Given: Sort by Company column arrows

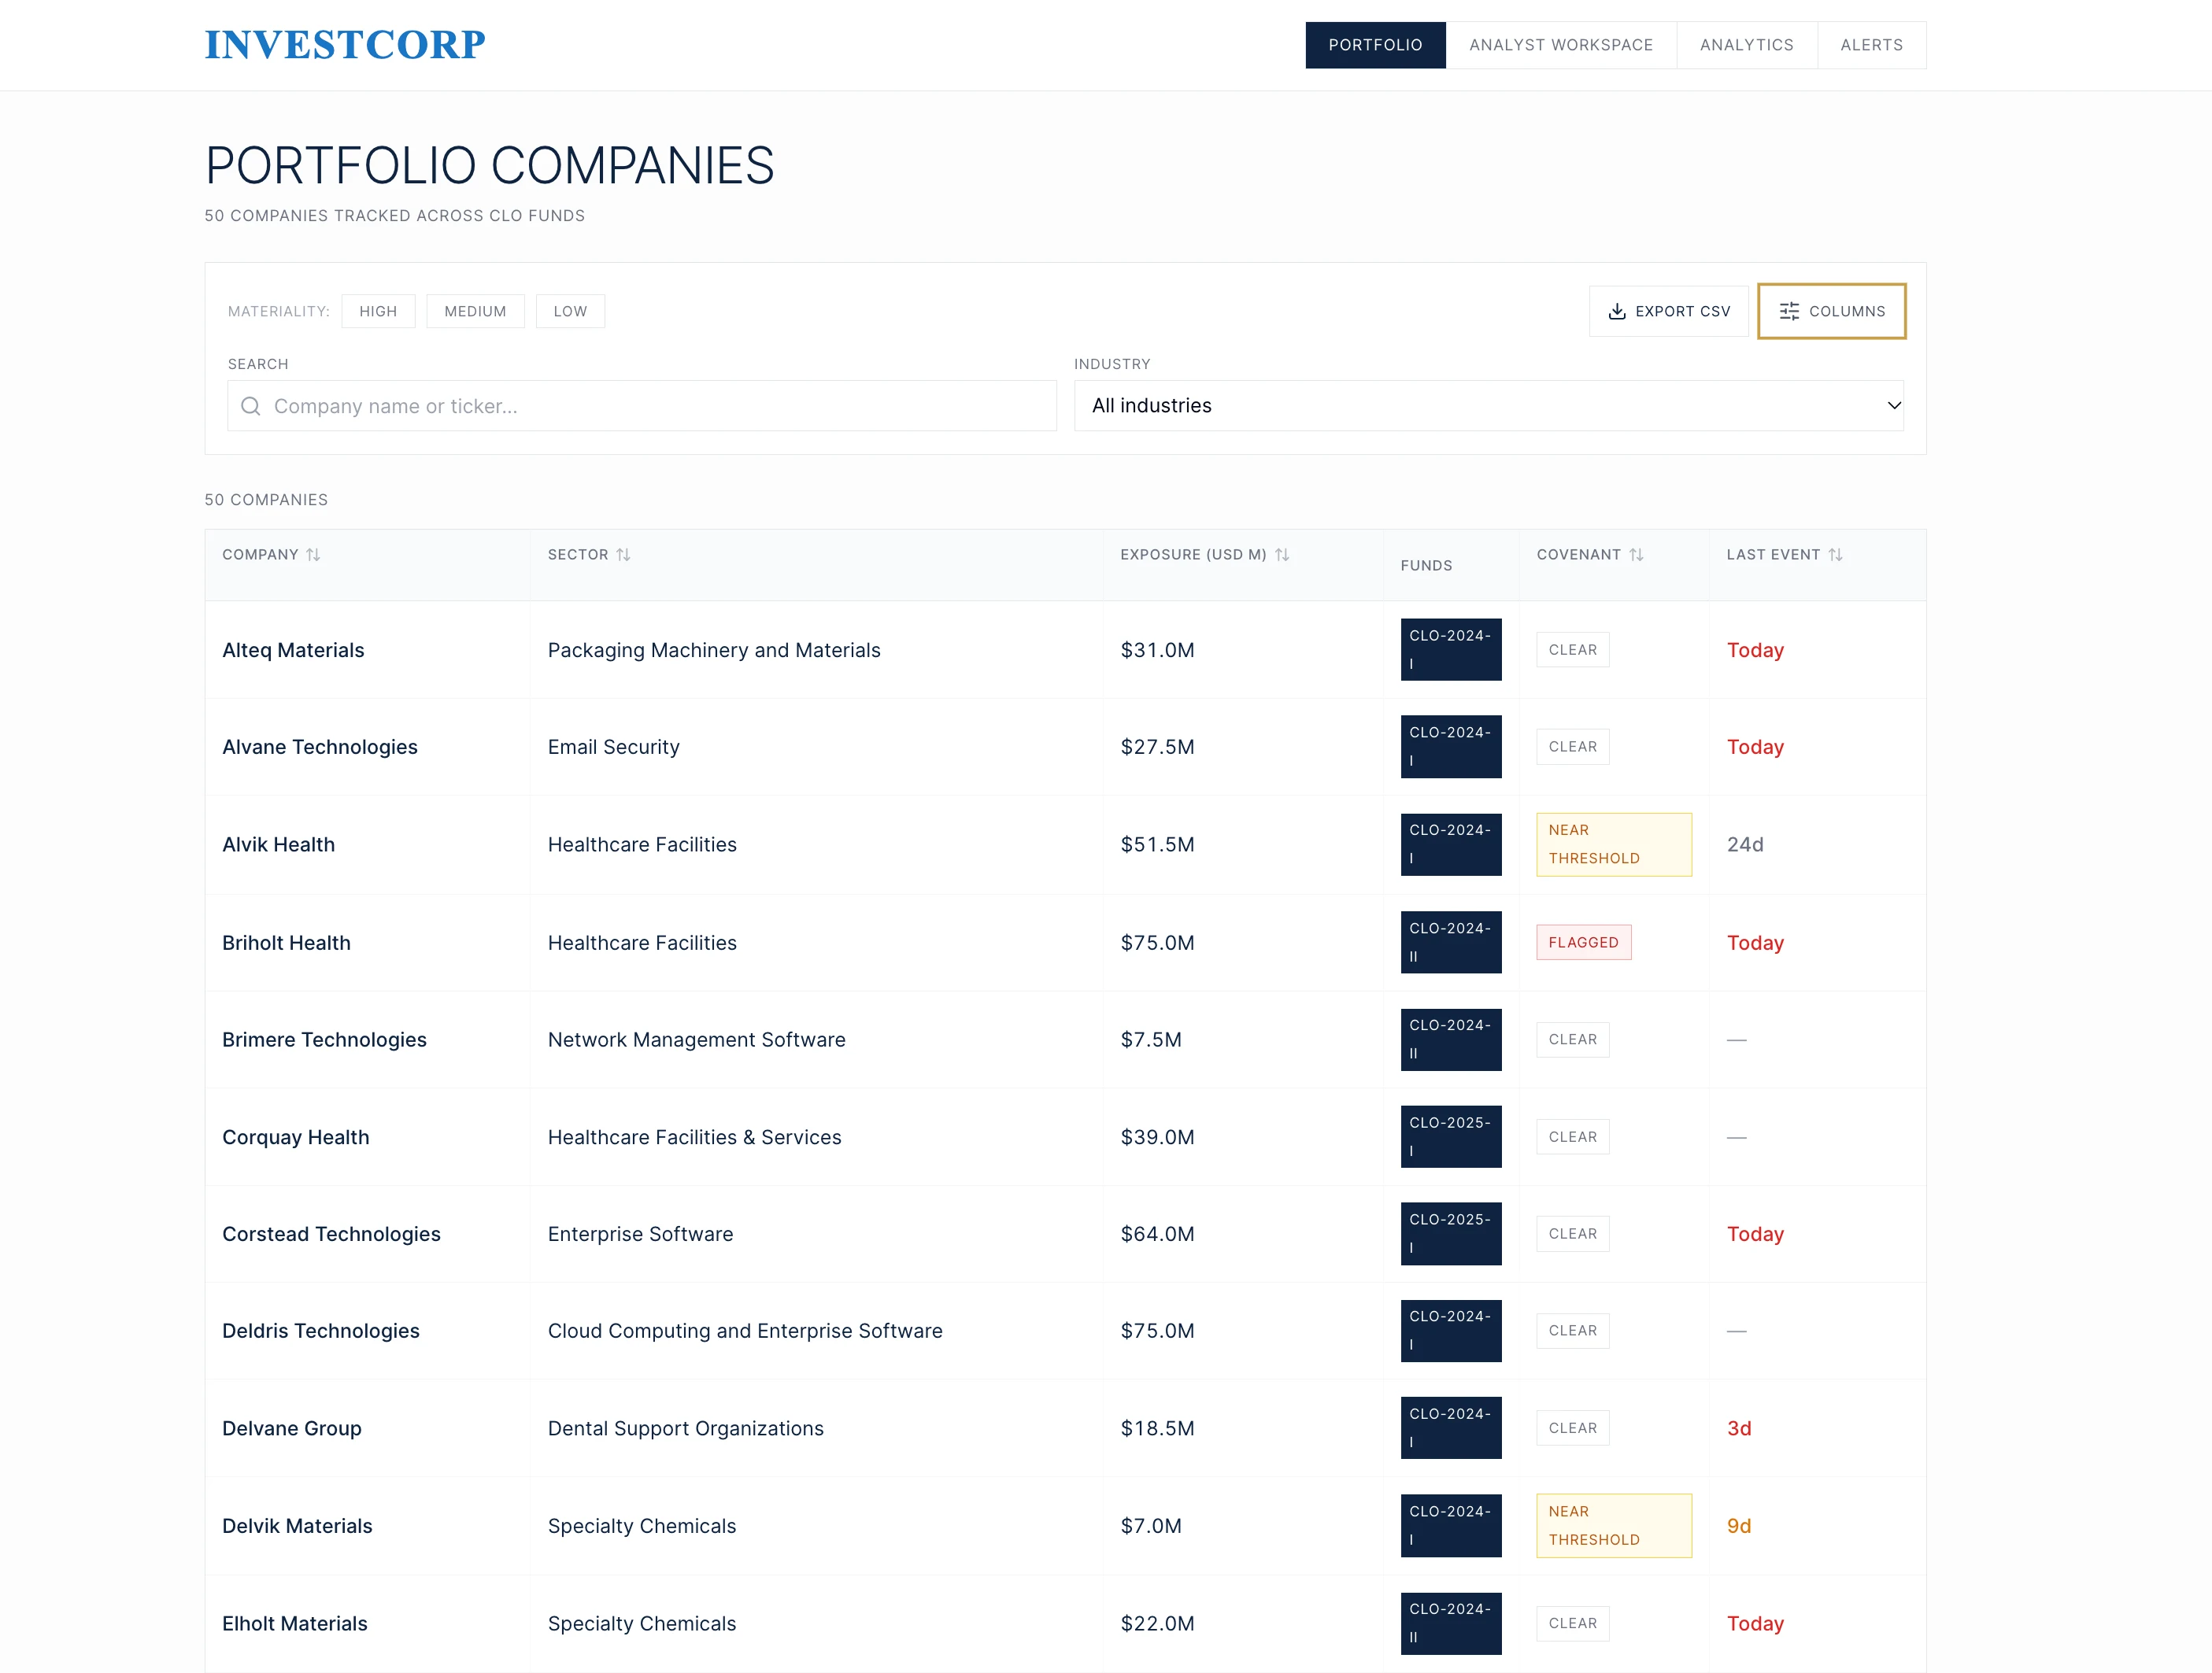Looking at the screenshot, I should click(313, 555).
